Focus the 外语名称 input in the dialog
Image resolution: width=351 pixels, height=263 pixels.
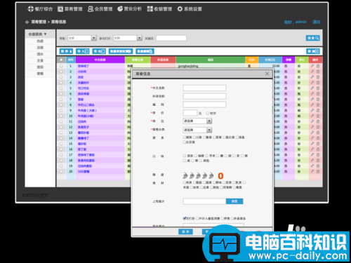(x=204, y=96)
